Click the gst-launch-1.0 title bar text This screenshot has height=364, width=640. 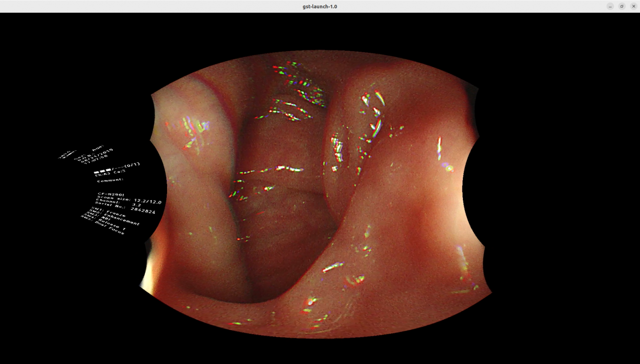[x=320, y=6]
